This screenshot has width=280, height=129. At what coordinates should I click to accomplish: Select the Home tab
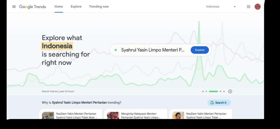59,7
